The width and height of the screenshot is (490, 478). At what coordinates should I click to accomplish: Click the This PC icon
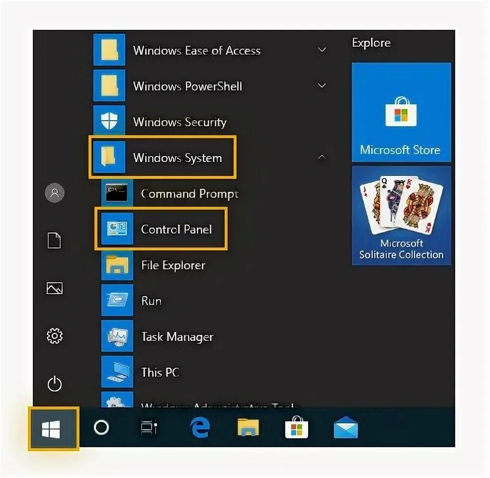pyautogui.click(x=117, y=372)
